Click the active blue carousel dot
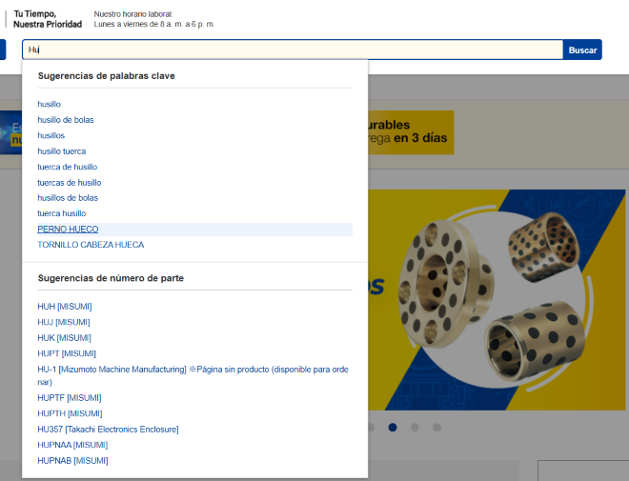 coord(392,428)
